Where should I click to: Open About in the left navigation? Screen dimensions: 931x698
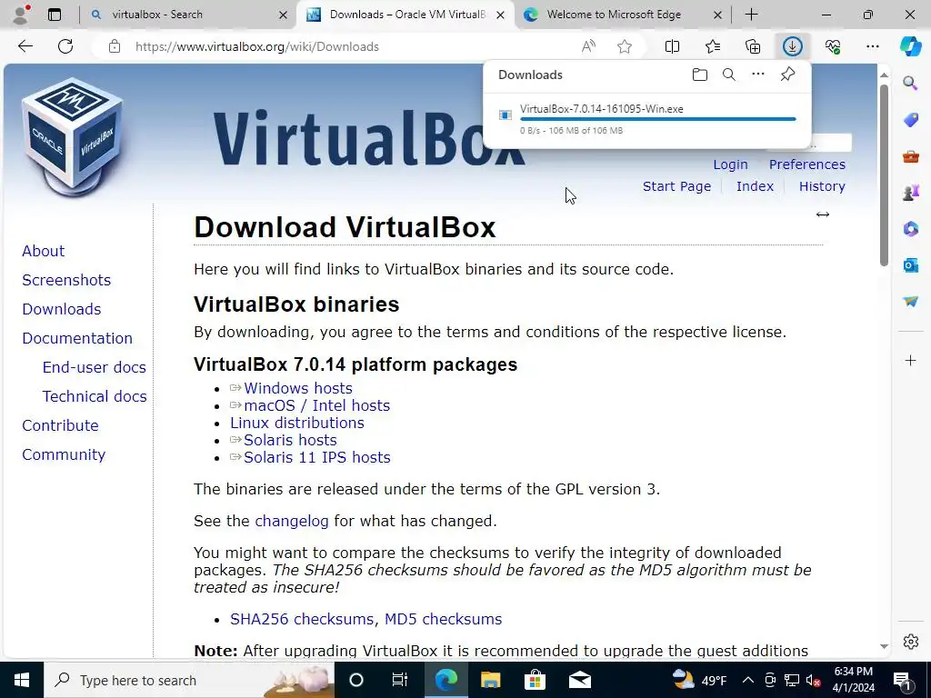44,251
